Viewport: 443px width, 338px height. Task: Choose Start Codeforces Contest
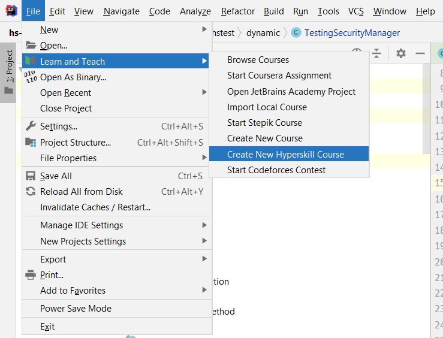click(x=289, y=170)
